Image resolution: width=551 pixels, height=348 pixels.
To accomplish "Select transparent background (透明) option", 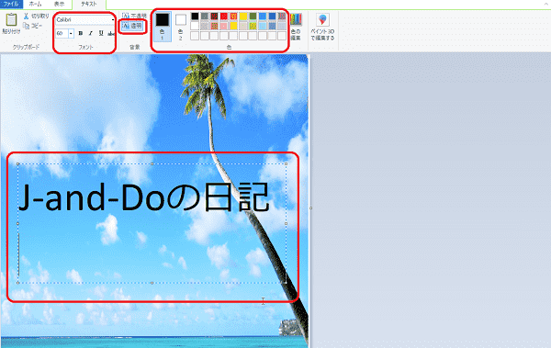I will 132,26.
